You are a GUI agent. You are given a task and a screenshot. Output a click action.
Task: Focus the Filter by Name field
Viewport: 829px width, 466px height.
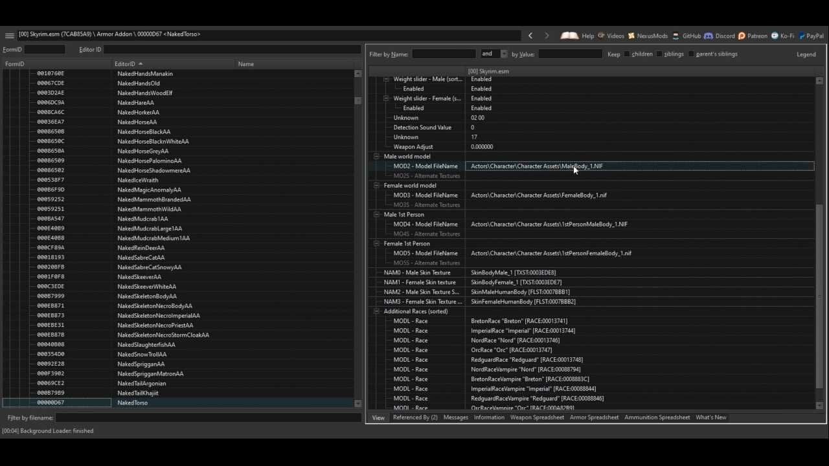point(444,54)
